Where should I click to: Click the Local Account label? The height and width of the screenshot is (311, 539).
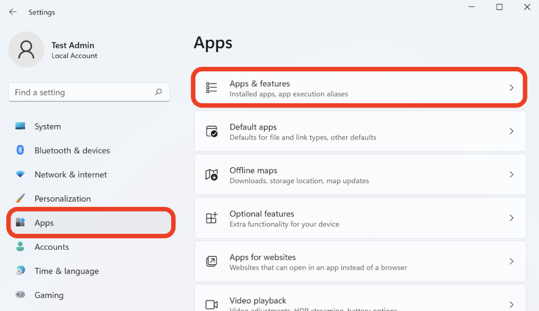tap(74, 56)
